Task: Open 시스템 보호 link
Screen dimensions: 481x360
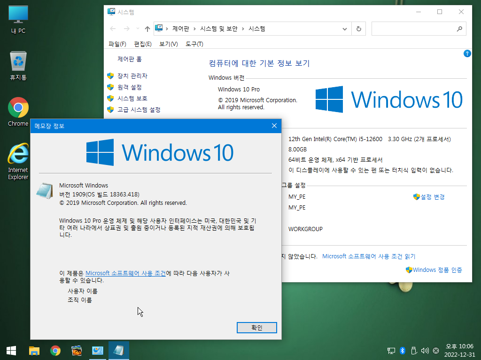Action: [132, 98]
